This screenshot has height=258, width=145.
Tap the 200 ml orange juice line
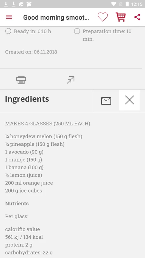pos(29,183)
